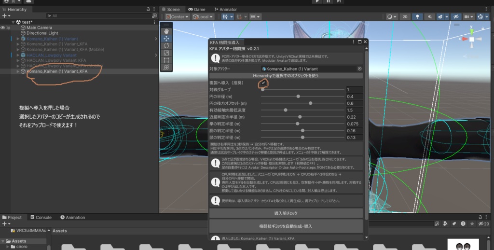The image size is (494, 250).
Task: Select the Move tool in Scene toolbar
Action: click(x=166, y=39)
